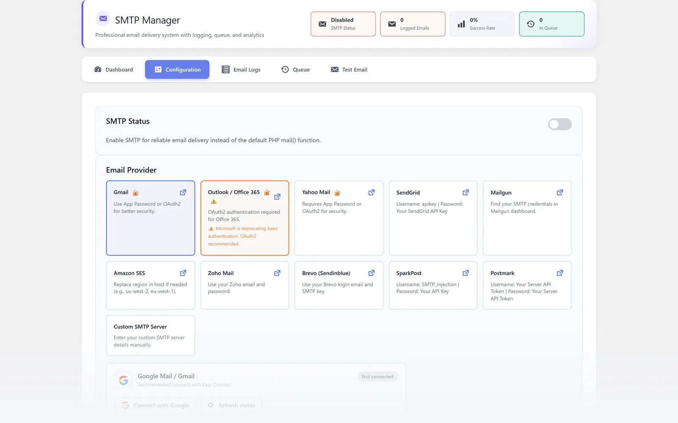This screenshot has height=423, width=678.
Task: Select the Mailgun provider card
Action: (527, 218)
